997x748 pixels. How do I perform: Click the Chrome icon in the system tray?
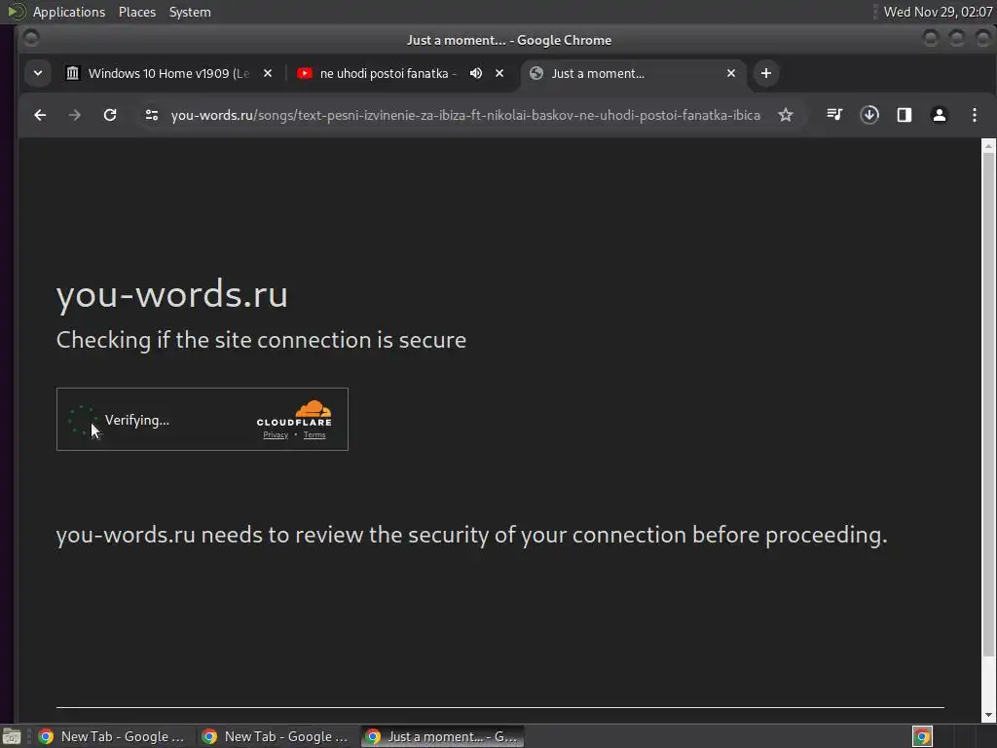pos(922,736)
